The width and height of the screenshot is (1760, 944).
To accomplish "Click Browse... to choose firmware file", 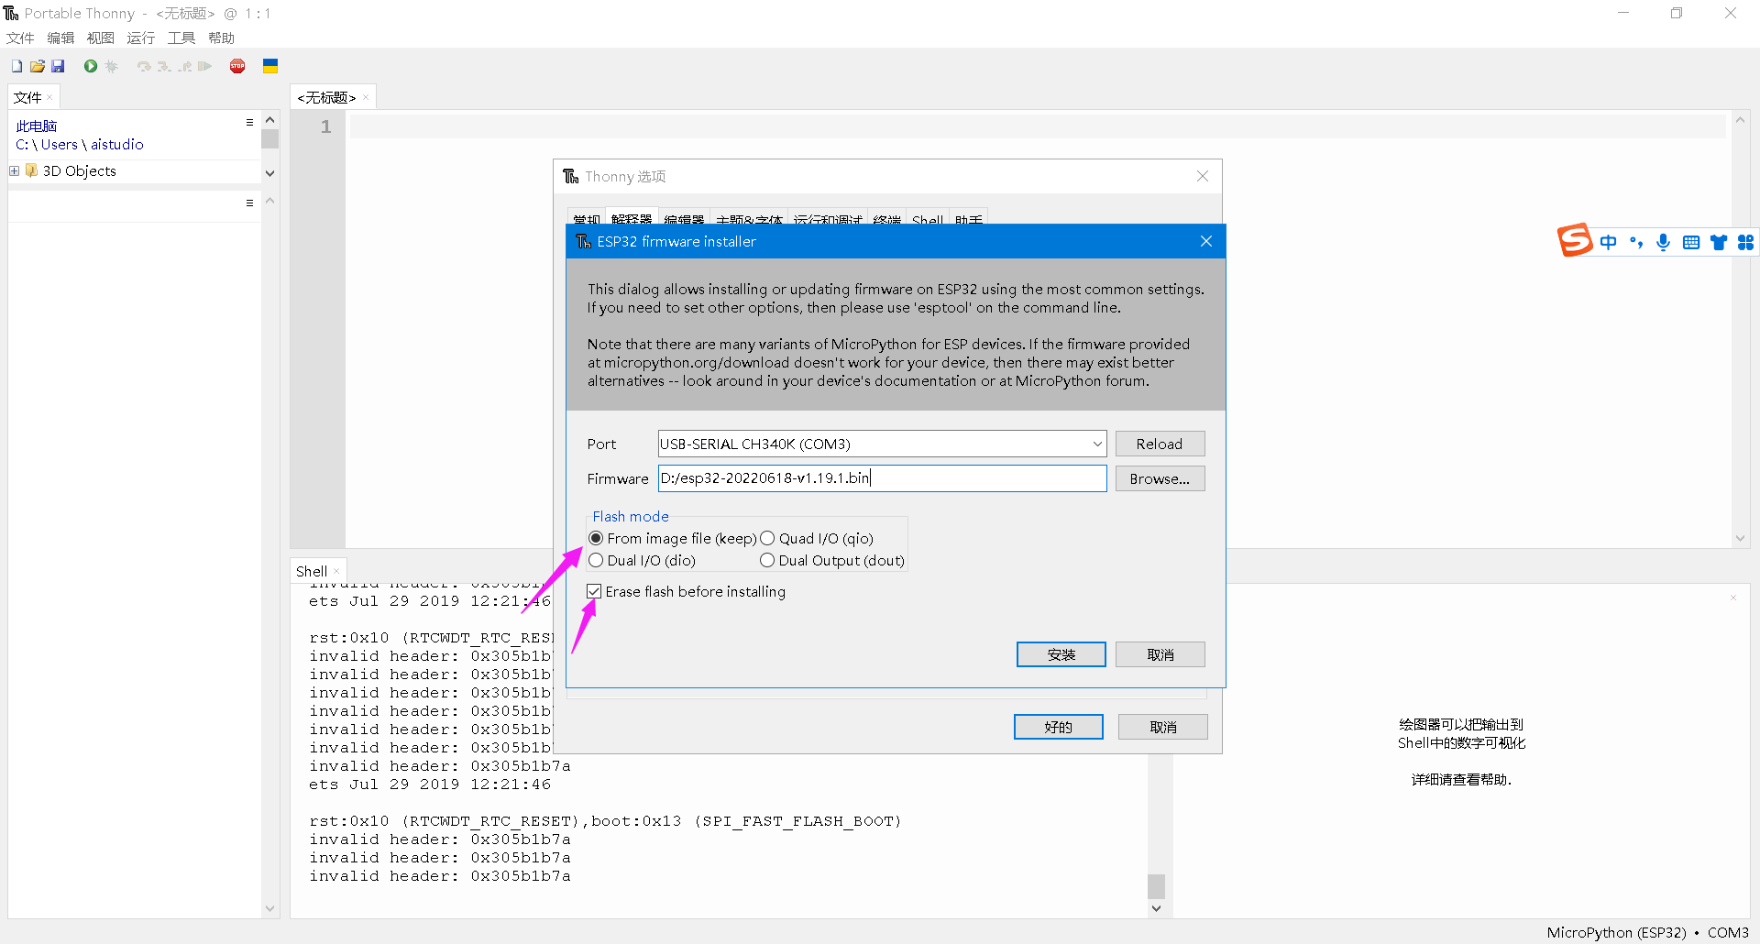I will (1160, 478).
